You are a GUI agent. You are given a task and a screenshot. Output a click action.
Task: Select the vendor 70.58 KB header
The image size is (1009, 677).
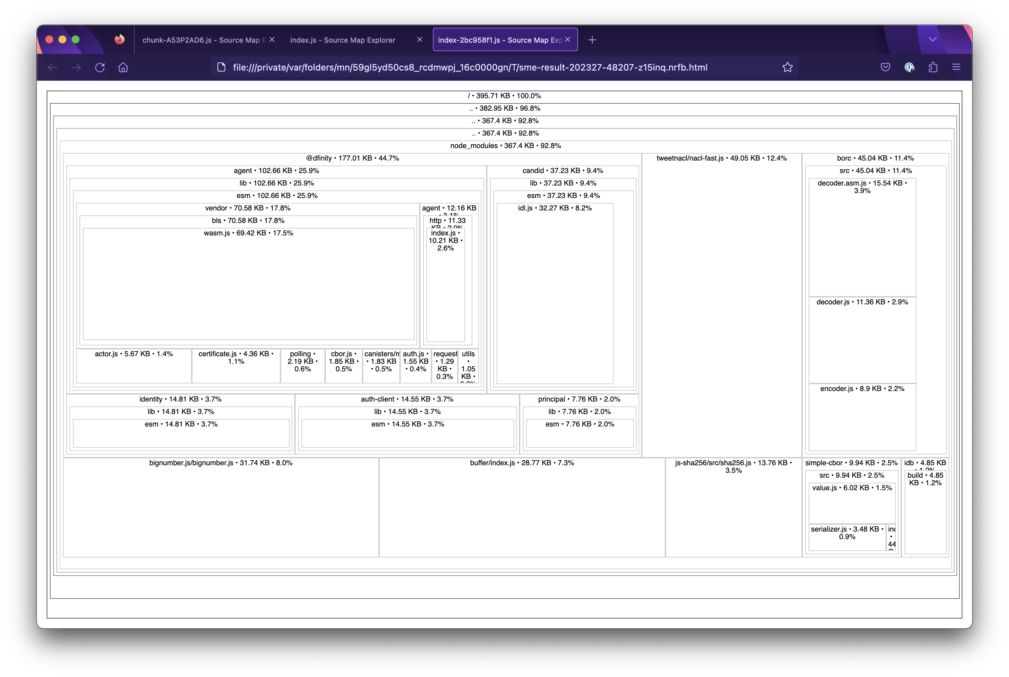[248, 208]
